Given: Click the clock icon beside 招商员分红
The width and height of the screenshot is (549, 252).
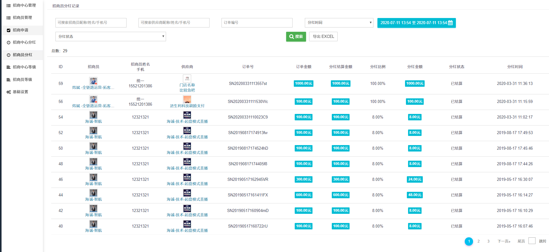Looking at the screenshot, I should (x=9, y=55).
